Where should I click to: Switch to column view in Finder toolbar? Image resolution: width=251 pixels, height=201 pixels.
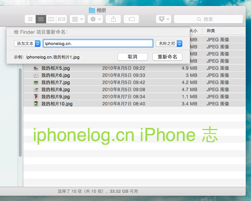click(x=51, y=19)
